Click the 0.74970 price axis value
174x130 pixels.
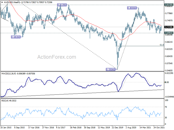(169, 21)
